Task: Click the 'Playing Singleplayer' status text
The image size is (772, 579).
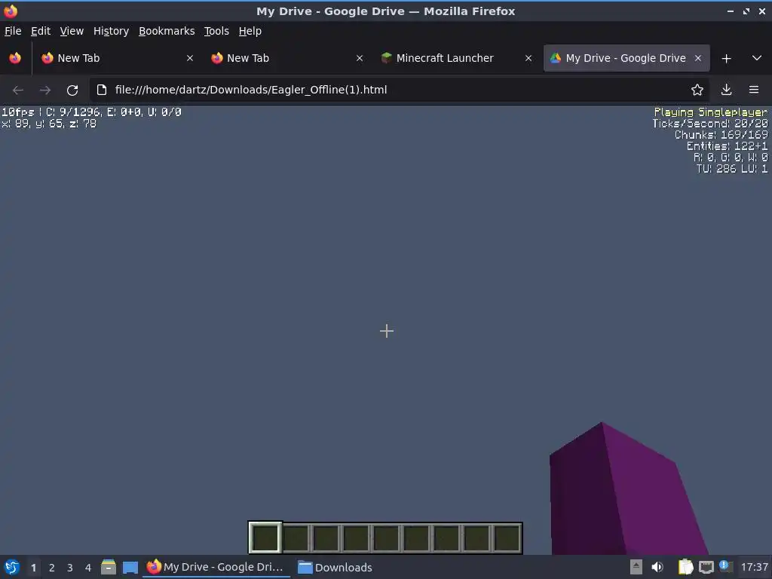Action: pyautogui.click(x=710, y=112)
